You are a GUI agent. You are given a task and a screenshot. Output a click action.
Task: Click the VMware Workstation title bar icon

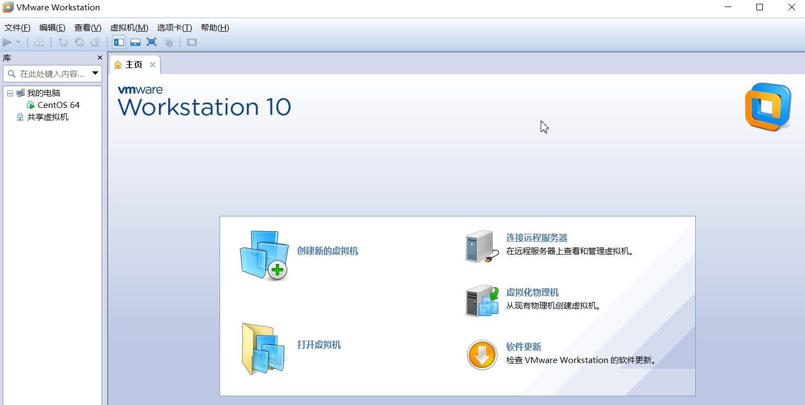coord(8,7)
